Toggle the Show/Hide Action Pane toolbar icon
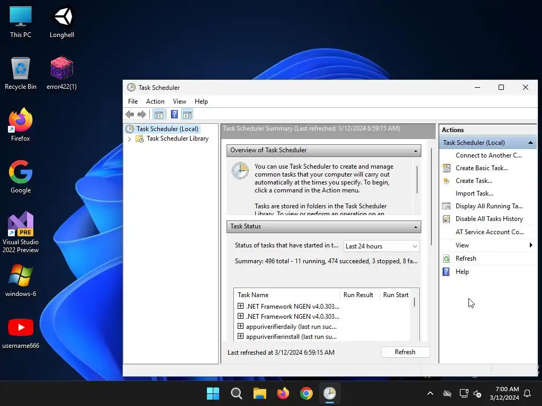Viewport: 542px width, 406px height. [187, 114]
